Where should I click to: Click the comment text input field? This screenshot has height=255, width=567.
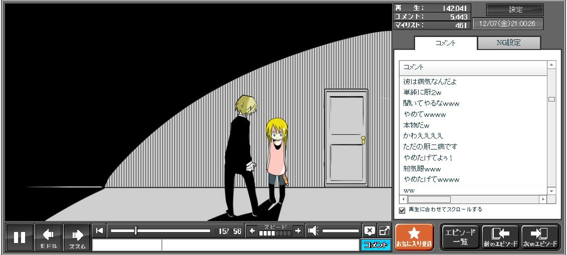point(260,245)
